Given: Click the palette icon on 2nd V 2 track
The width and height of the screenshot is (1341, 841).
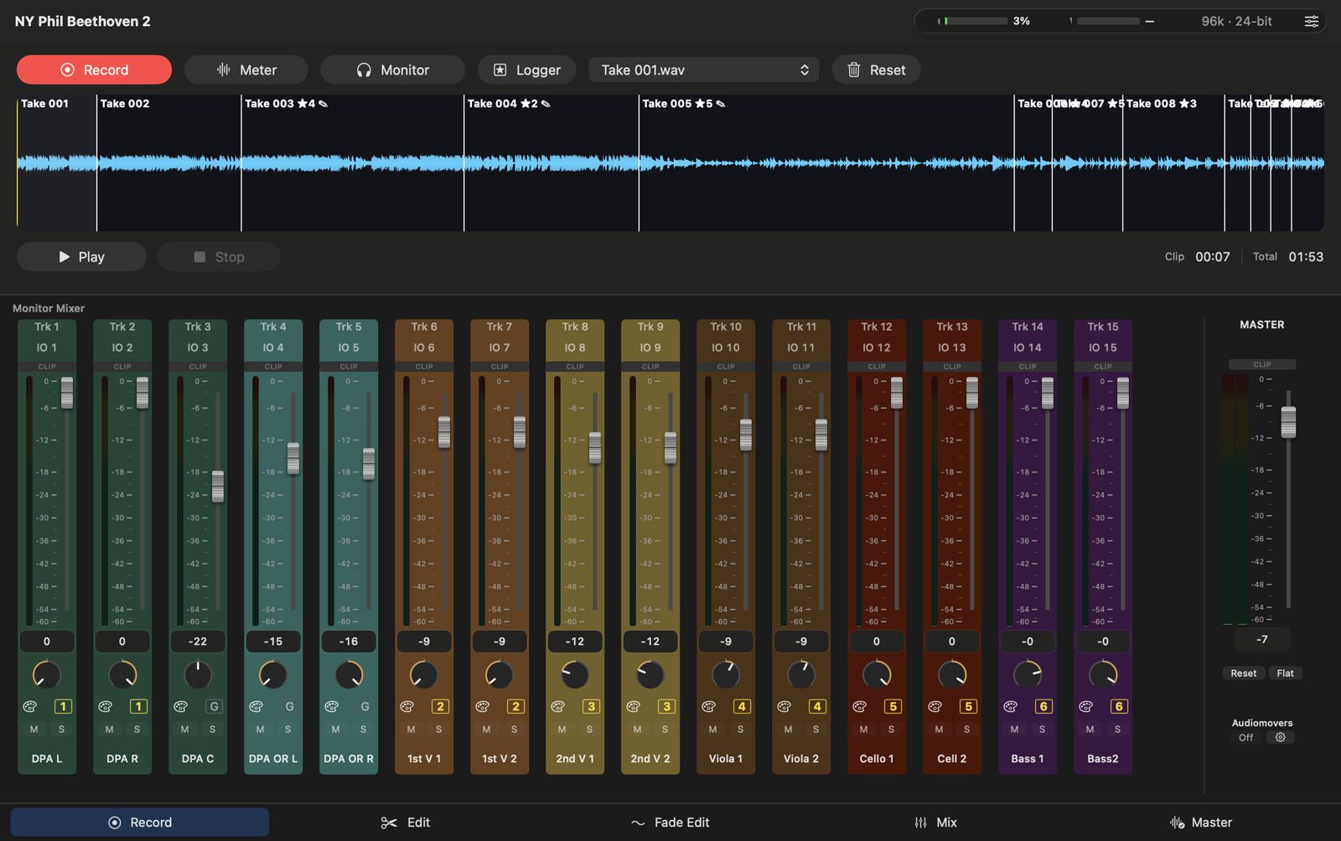Looking at the screenshot, I should click(633, 706).
